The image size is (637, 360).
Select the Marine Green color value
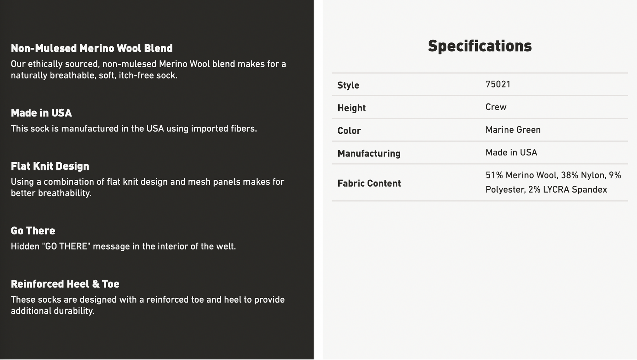tap(513, 130)
